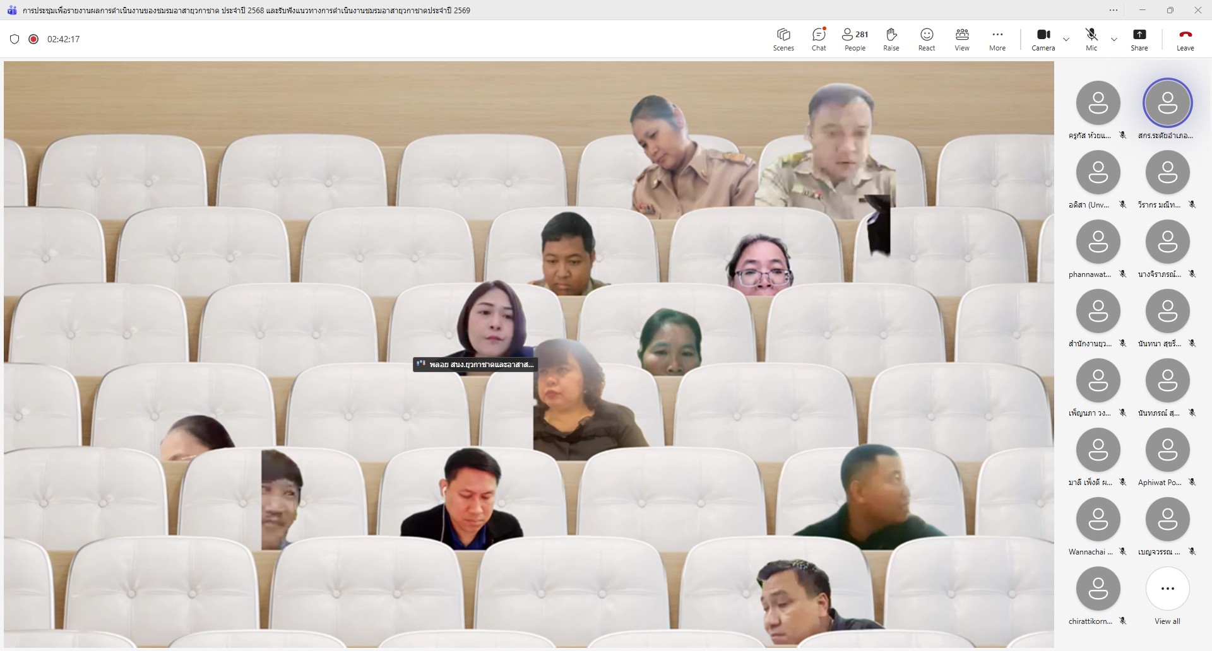Unmute the Mic
The height and width of the screenshot is (651, 1212).
tap(1091, 39)
